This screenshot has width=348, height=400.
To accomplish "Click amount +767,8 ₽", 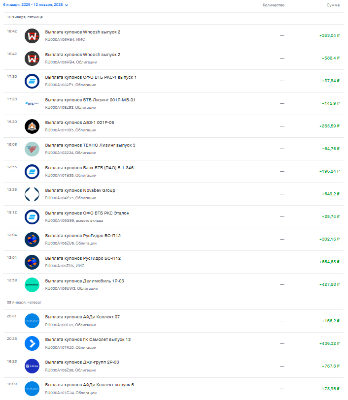I will (x=331, y=366).
